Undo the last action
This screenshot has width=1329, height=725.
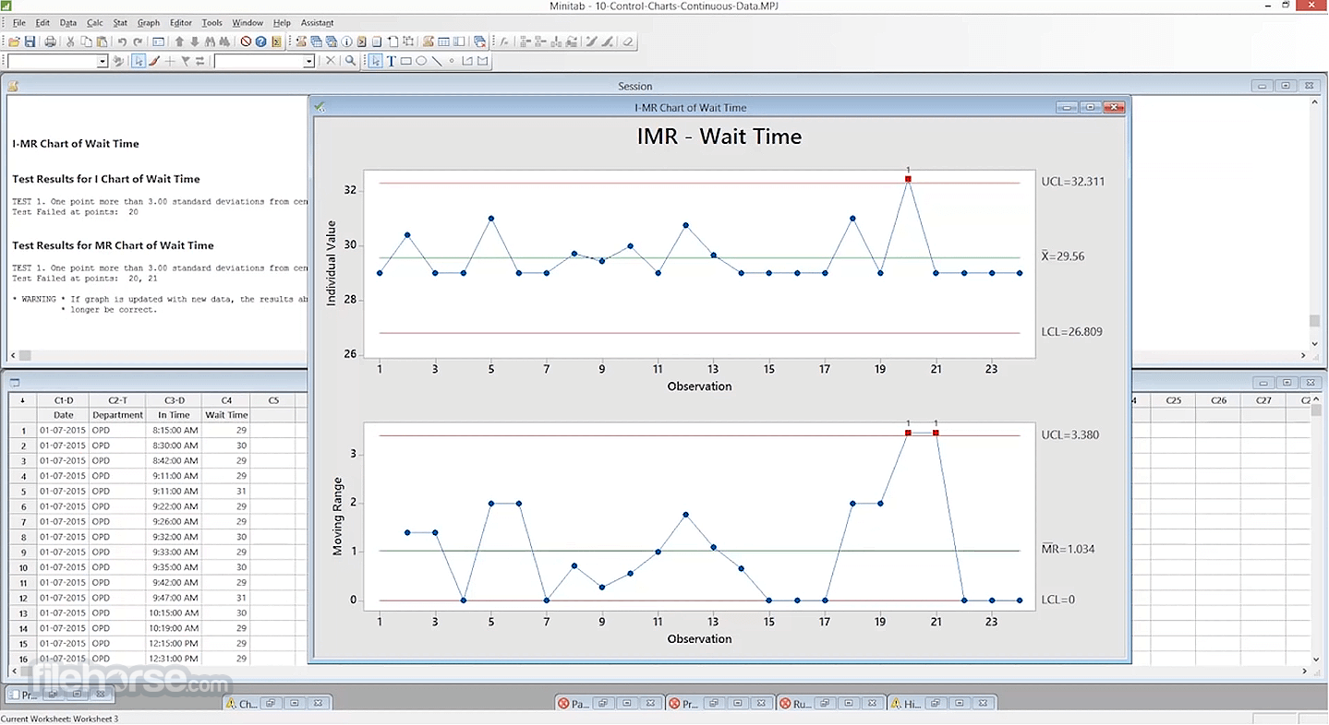(122, 42)
